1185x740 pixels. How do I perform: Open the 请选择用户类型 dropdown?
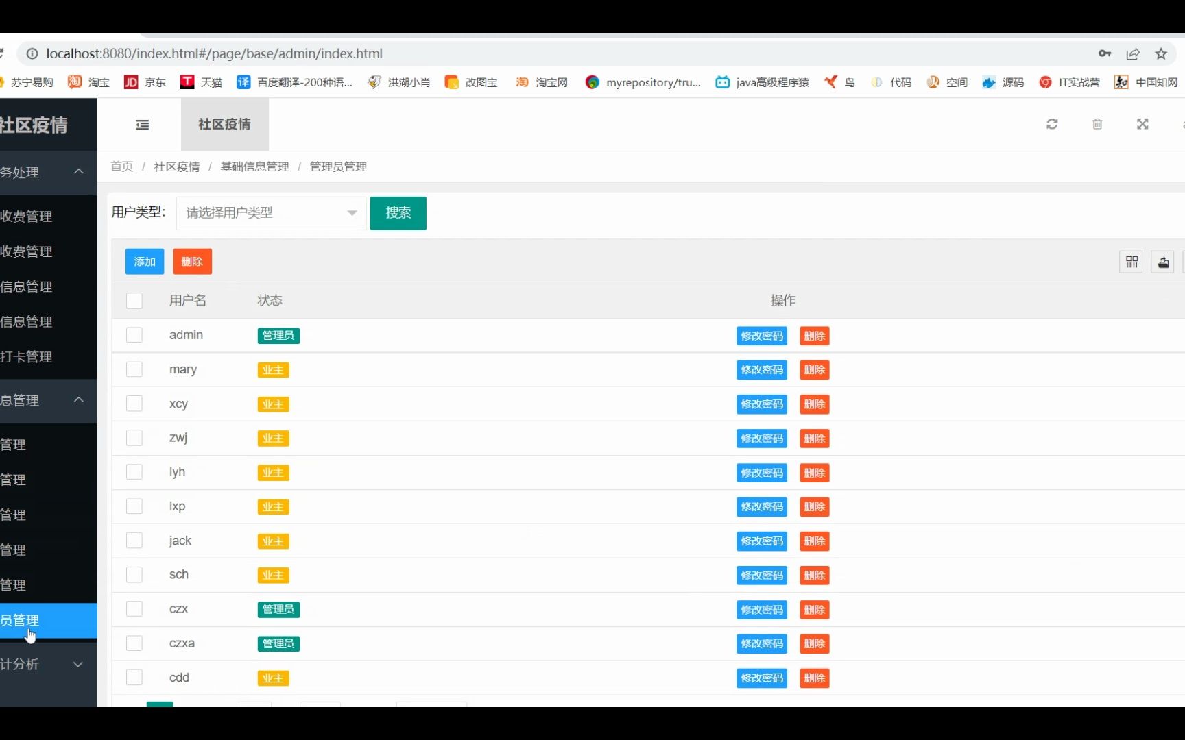click(271, 213)
